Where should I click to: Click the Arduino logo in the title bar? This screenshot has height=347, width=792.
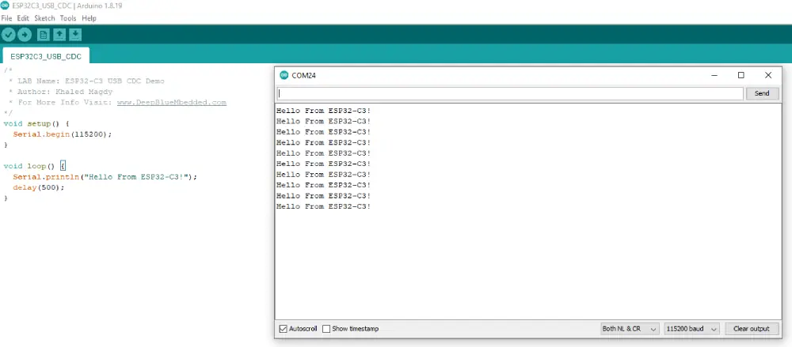click(5, 6)
